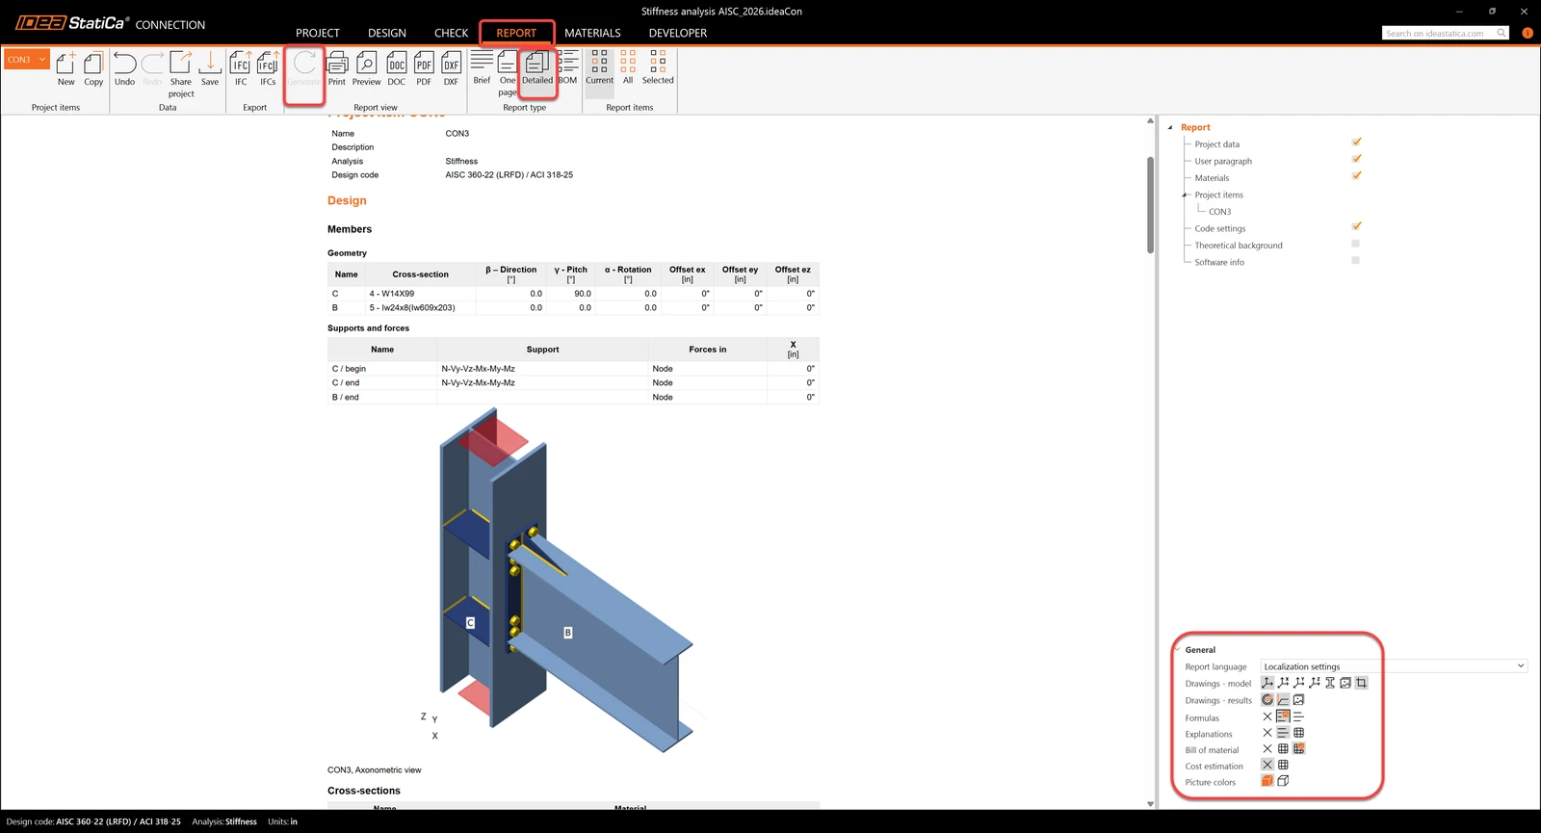Image resolution: width=1541 pixels, height=833 pixels.
Task: Open the Report language dropdown
Action: 1394,666
